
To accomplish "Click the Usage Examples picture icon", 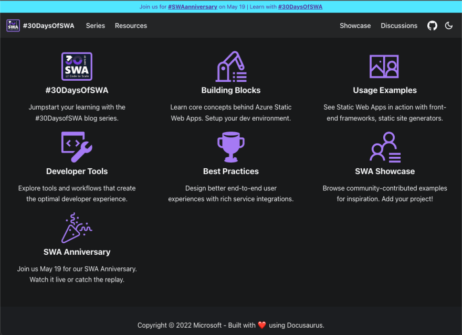I will coord(384,67).
